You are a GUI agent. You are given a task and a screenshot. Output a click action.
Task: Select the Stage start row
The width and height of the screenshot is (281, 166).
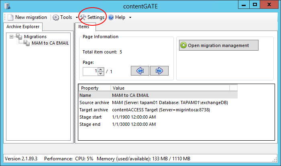(158, 117)
